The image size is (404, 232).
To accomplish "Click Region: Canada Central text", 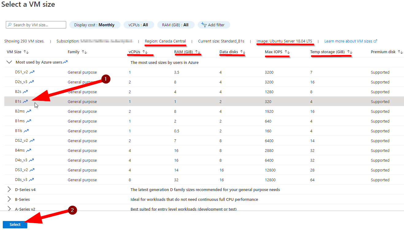I will 165,41.
